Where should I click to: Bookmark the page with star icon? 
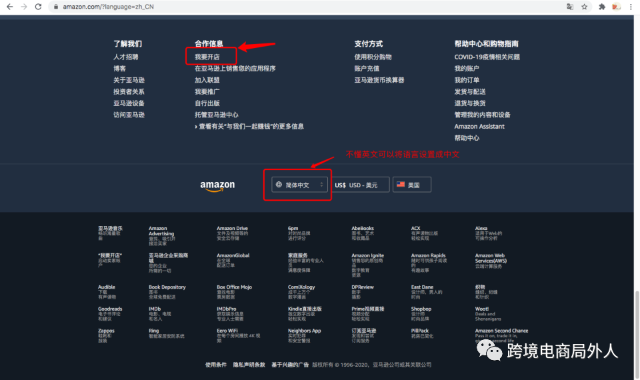point(585,7)
